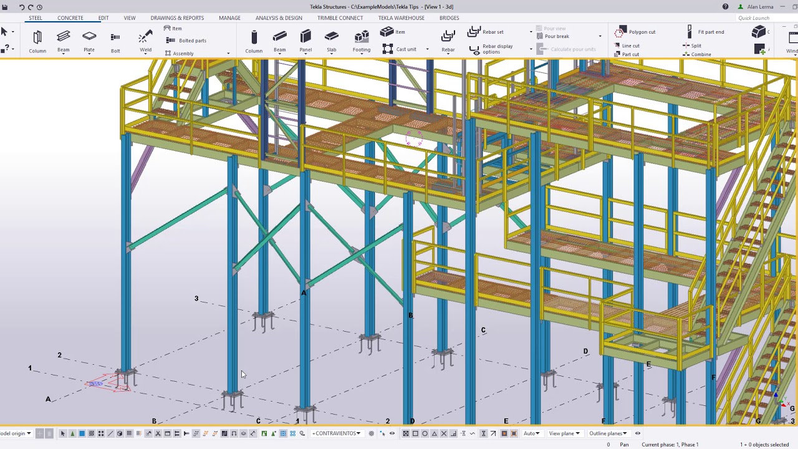Expand the Pour break dropdown arrow
The height and width of the screenshot is (449, 798).
tap(600, 36)
